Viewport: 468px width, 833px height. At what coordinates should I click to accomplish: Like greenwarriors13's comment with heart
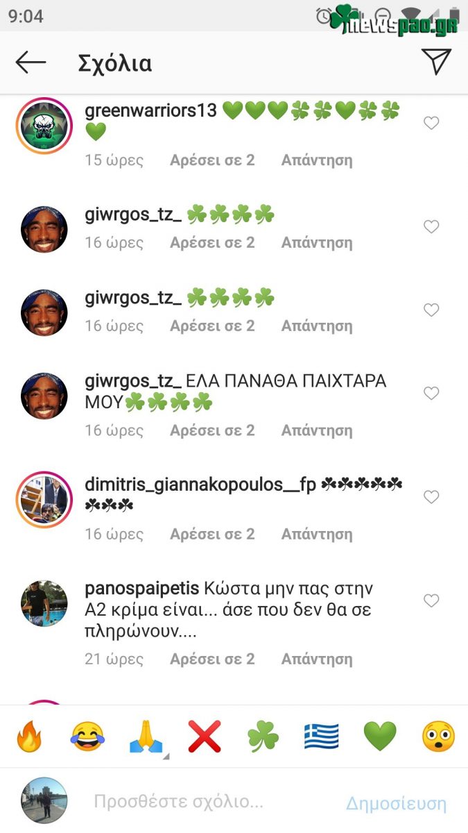[431, 123]
